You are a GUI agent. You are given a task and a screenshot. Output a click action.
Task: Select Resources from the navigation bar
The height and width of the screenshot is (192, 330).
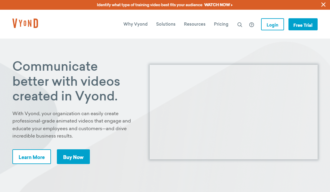coord(194,24)
